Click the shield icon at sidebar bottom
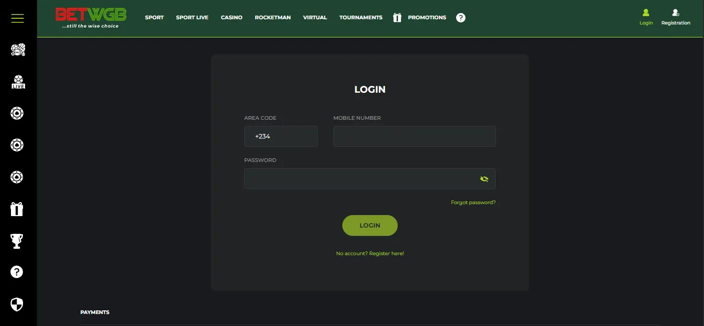 pyautogui.click(x=17, y=304)
